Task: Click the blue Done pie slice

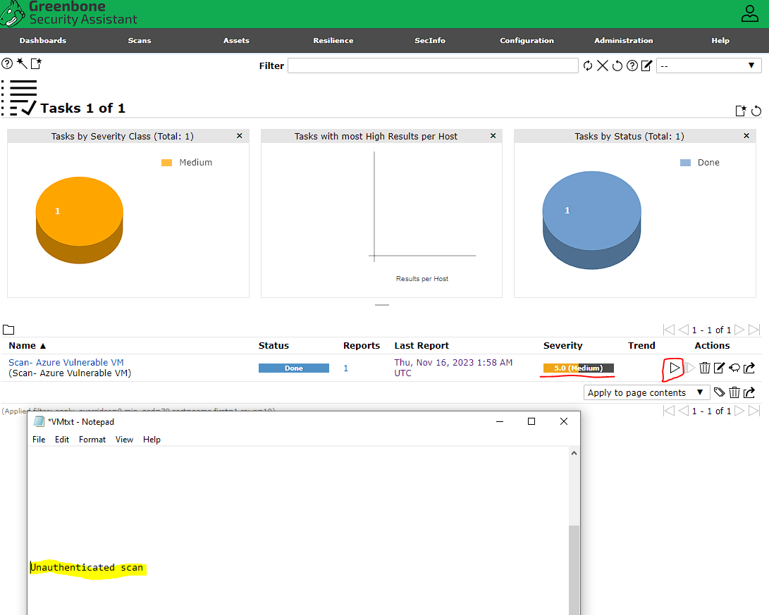Action: point(591,220)
